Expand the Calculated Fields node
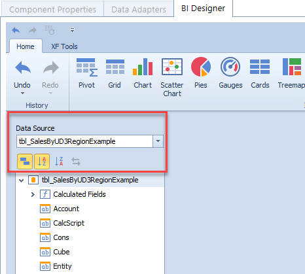Screen dimensions: 305x274 33,194
